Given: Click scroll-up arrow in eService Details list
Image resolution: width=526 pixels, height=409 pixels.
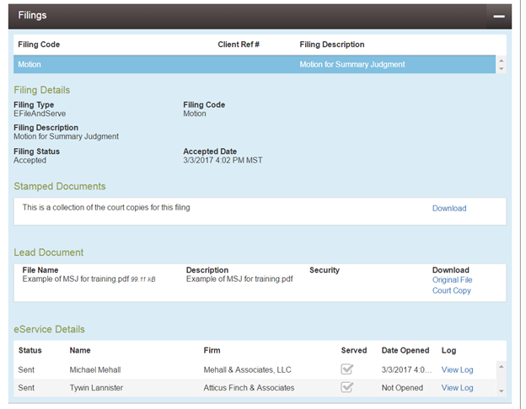Looking at the screenshot, I should coord(502,366).
